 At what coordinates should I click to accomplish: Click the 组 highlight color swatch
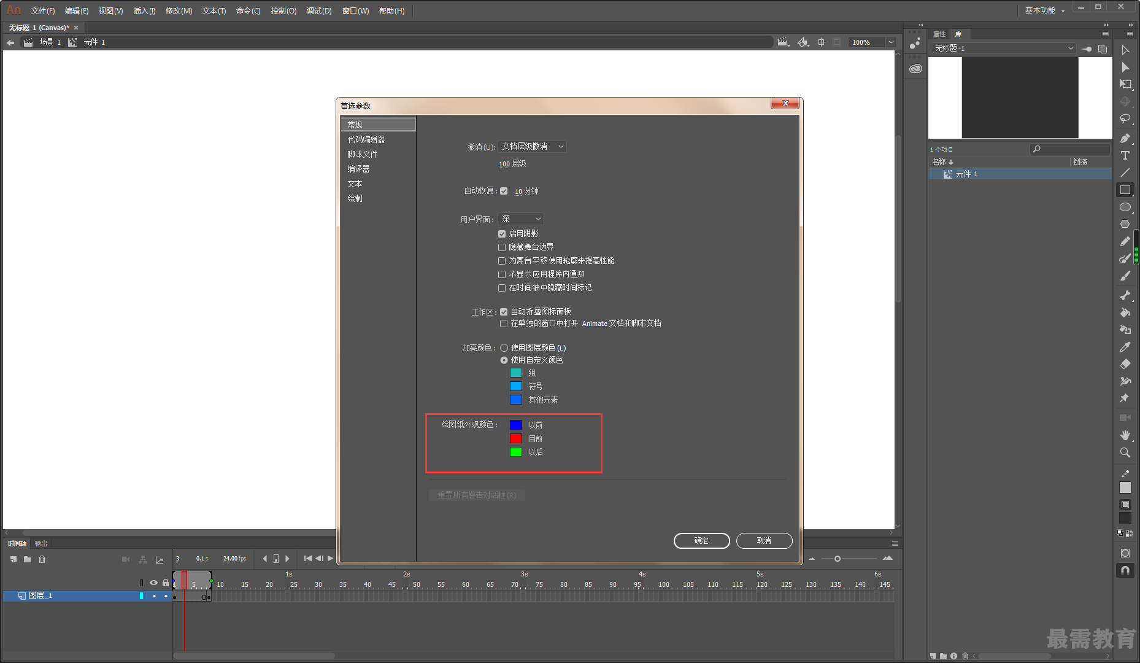coord(516,373)
